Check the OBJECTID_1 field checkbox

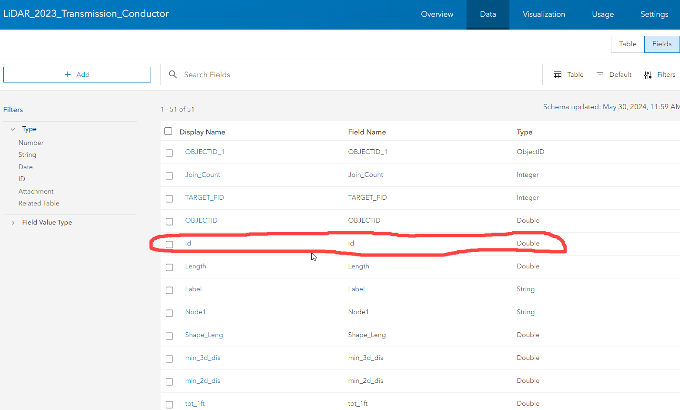tap(169, 154)
